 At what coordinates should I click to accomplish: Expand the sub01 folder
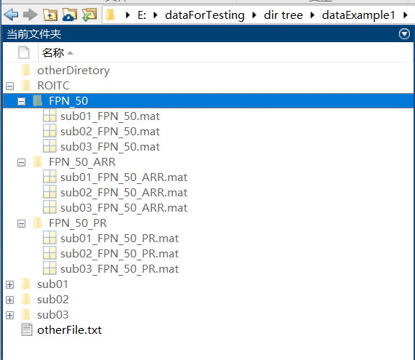point(9,285)
